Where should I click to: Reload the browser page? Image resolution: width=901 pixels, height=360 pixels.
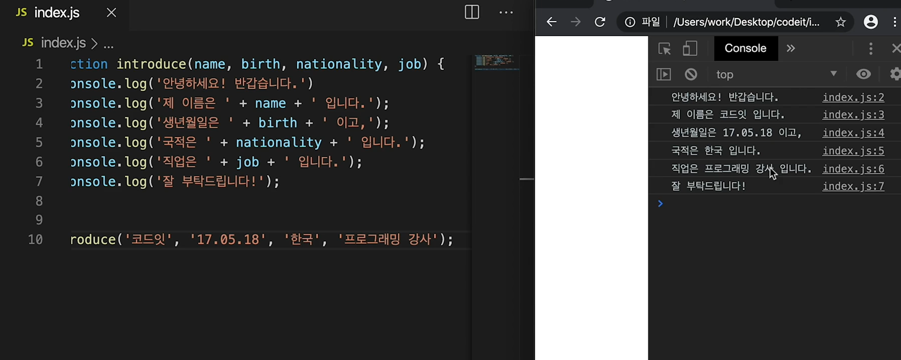(x=600, y=22)
